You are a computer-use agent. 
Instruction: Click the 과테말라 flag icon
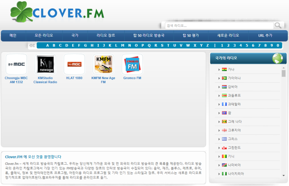click(224, 104)
